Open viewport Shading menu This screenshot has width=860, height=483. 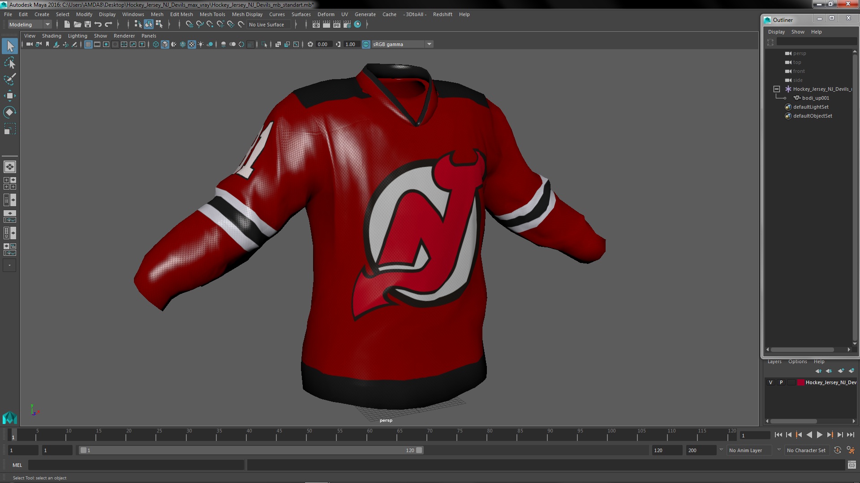(x=52, y=36)
